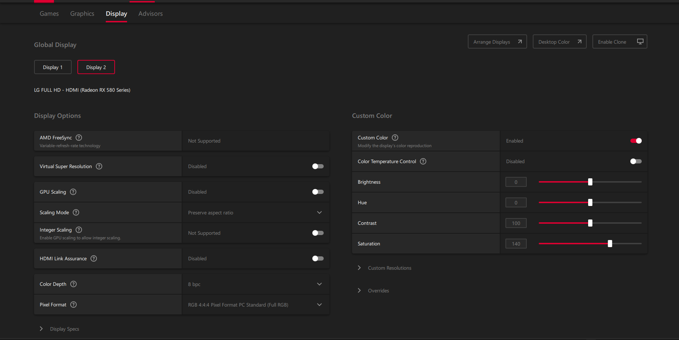Click the Contrast value input field

tap(516, 223)
